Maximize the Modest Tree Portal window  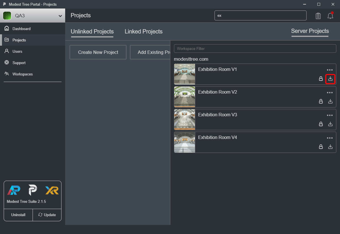tap(319, 4)
